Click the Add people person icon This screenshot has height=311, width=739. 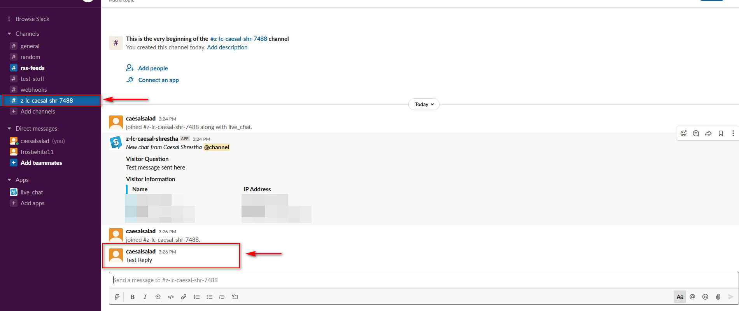[130, 68]
